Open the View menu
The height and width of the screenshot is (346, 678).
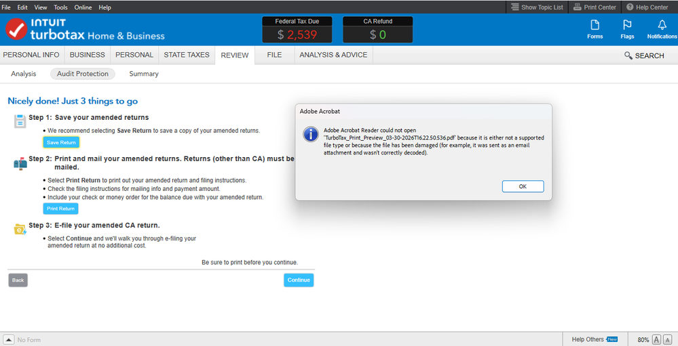41,7
